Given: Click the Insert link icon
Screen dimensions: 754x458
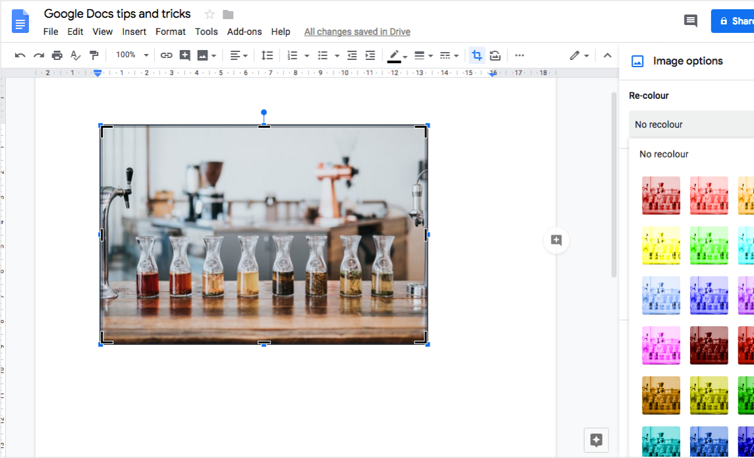Looking at the screenshot, I should click(x=167, y=55).
